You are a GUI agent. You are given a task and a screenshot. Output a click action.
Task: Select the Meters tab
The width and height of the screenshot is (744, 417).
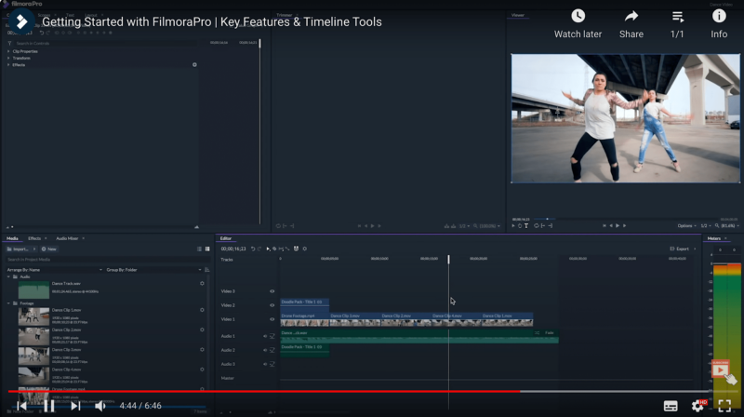(713, 238)
